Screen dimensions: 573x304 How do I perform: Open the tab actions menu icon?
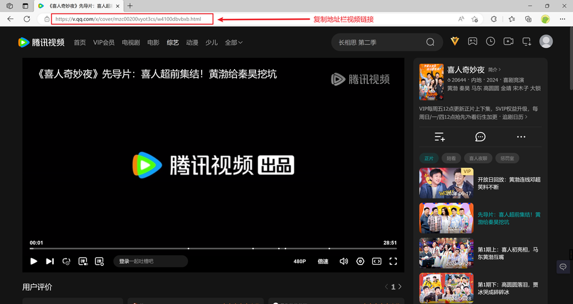25,6
